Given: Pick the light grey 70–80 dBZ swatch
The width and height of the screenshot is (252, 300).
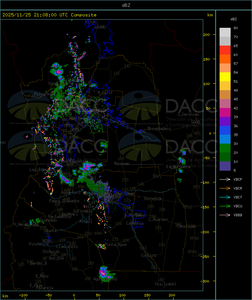Looking at the screenshot, I should point(225,32).
